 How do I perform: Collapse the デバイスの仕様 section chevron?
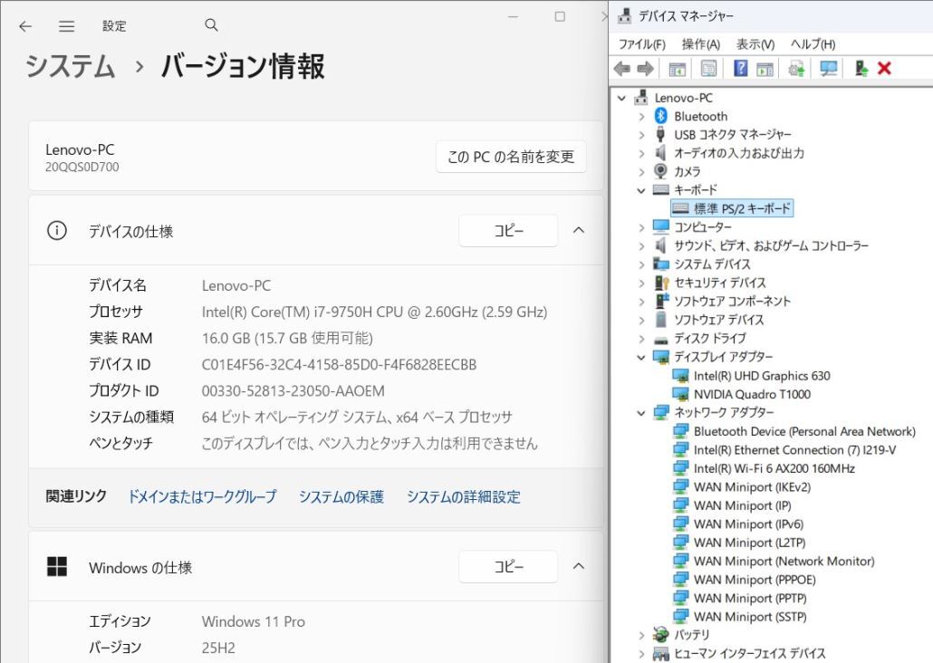[x=579, y=230]
